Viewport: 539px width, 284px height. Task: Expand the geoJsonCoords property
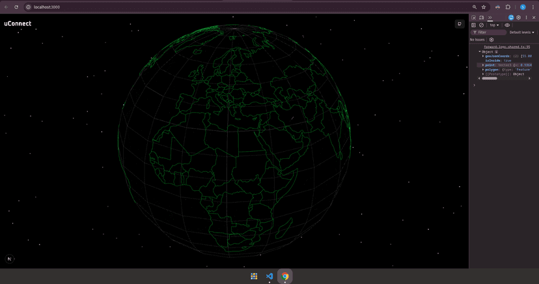483,56
